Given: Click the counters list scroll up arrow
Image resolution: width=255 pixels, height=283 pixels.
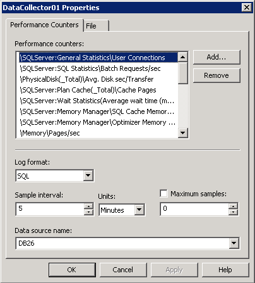Looking at the screenshot, I should coord(182,57).
